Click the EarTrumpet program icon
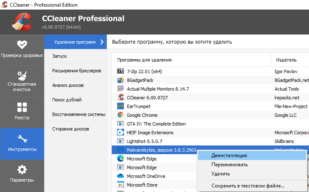The width and height of the screenshot is (309, 192). click(x=121, y=106)
